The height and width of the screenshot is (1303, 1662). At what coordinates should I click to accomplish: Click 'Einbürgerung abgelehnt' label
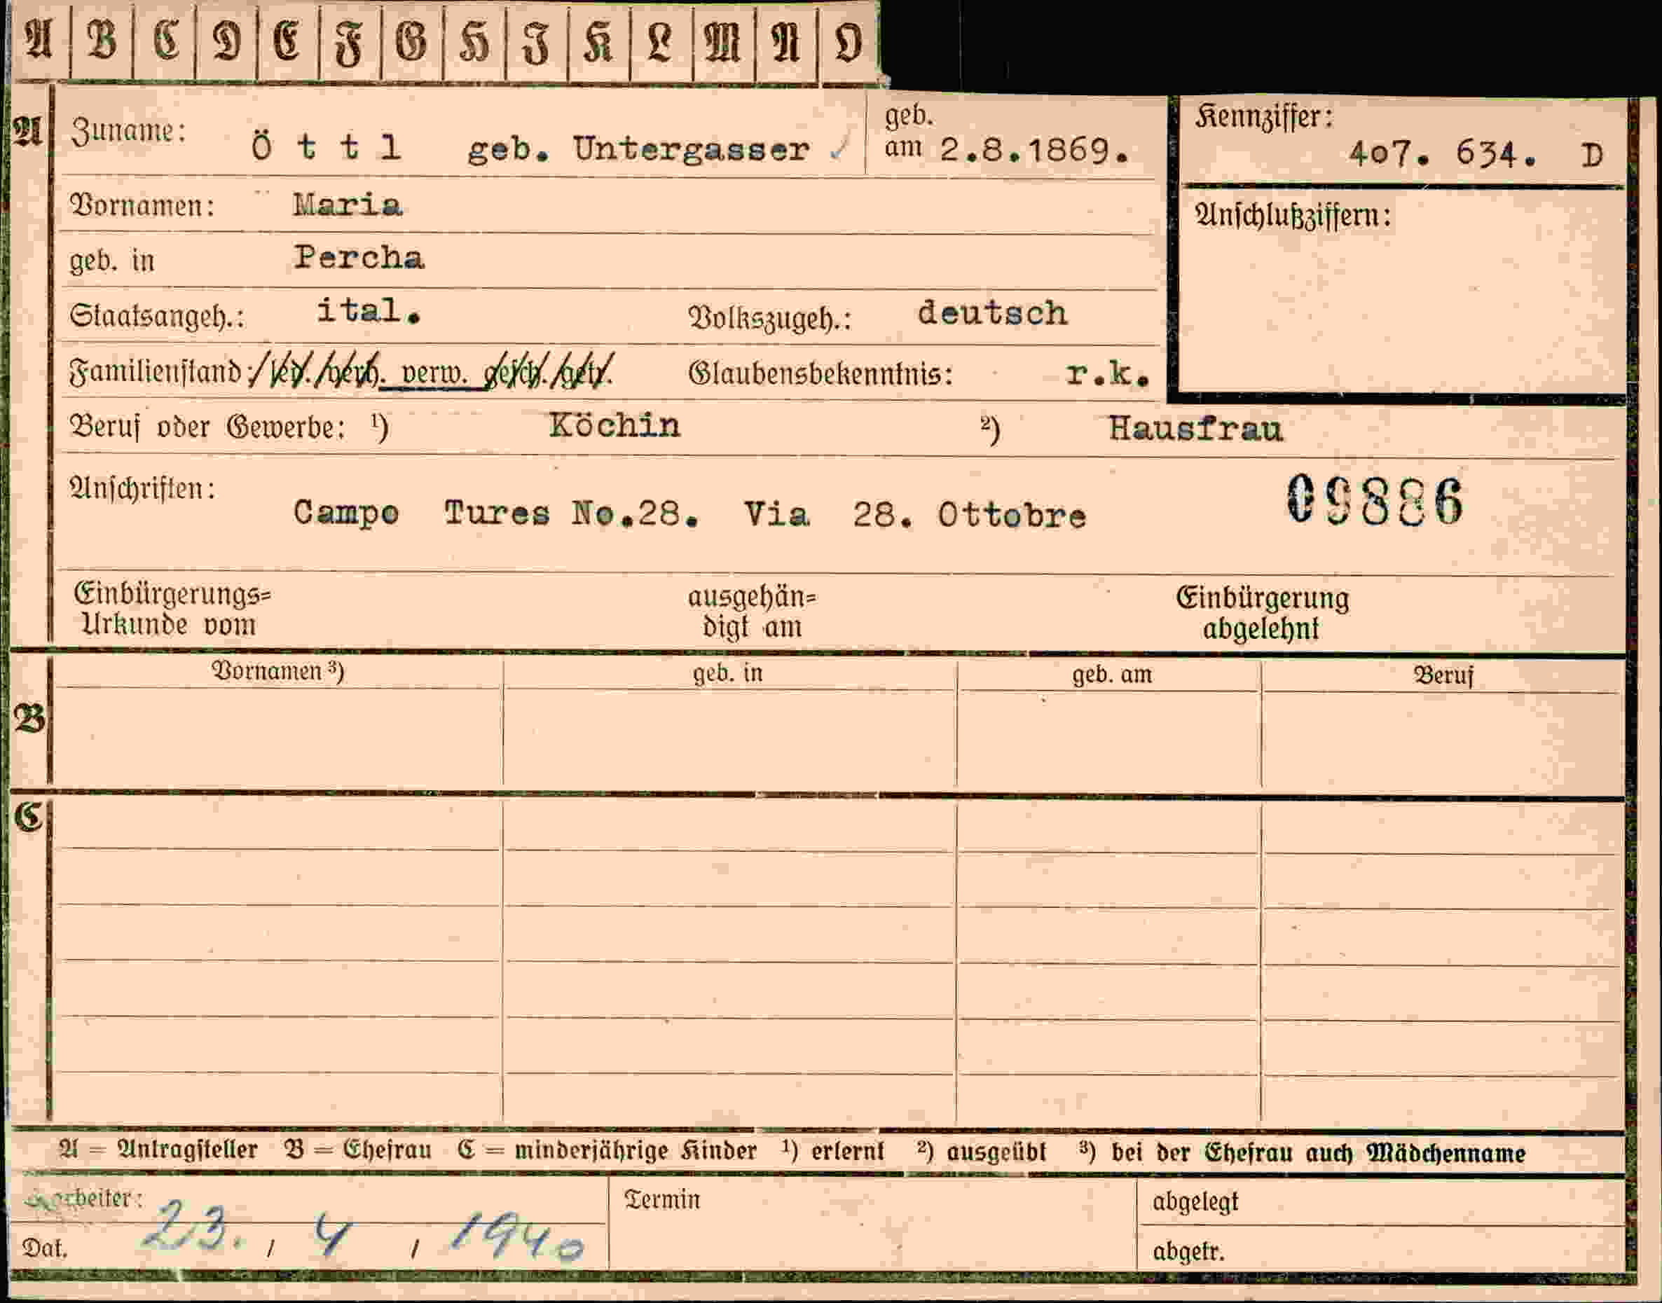click(x=1262, y=612)
